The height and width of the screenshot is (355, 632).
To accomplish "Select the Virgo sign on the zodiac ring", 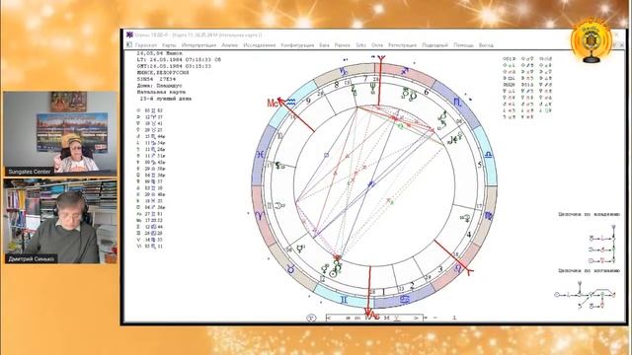I will click(488, 216).
